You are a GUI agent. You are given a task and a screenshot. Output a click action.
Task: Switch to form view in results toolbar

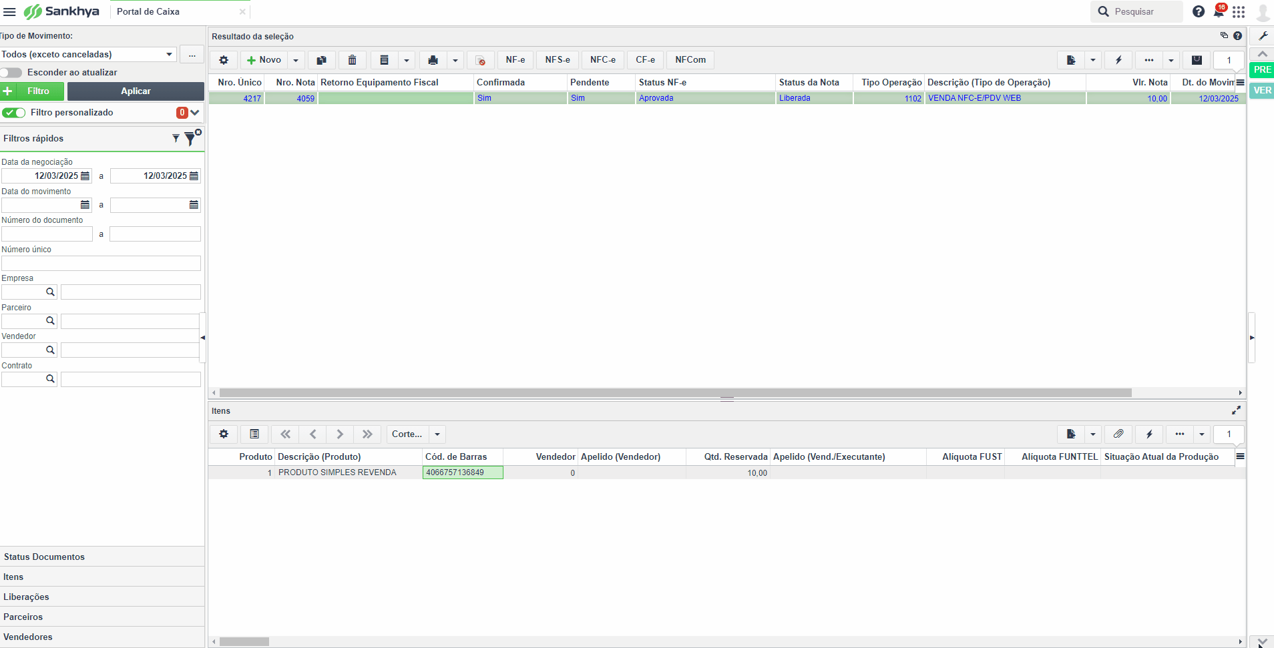384,60
